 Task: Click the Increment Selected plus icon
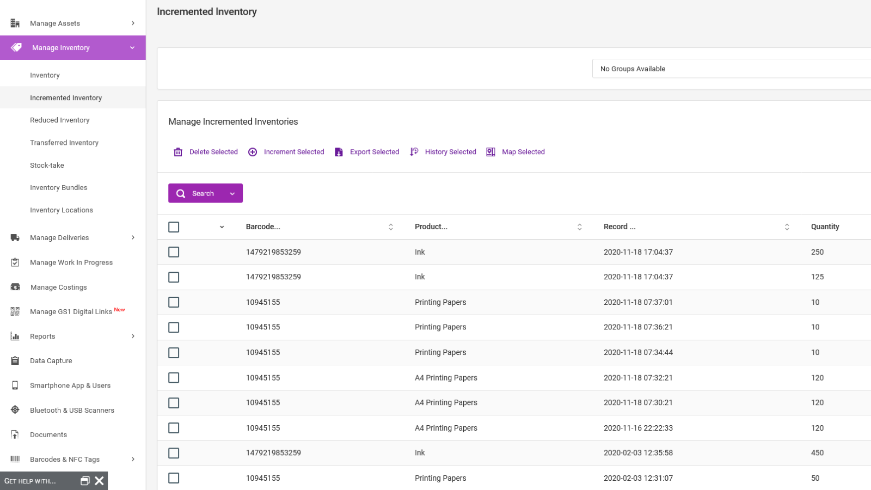click(x=253, y=152)
